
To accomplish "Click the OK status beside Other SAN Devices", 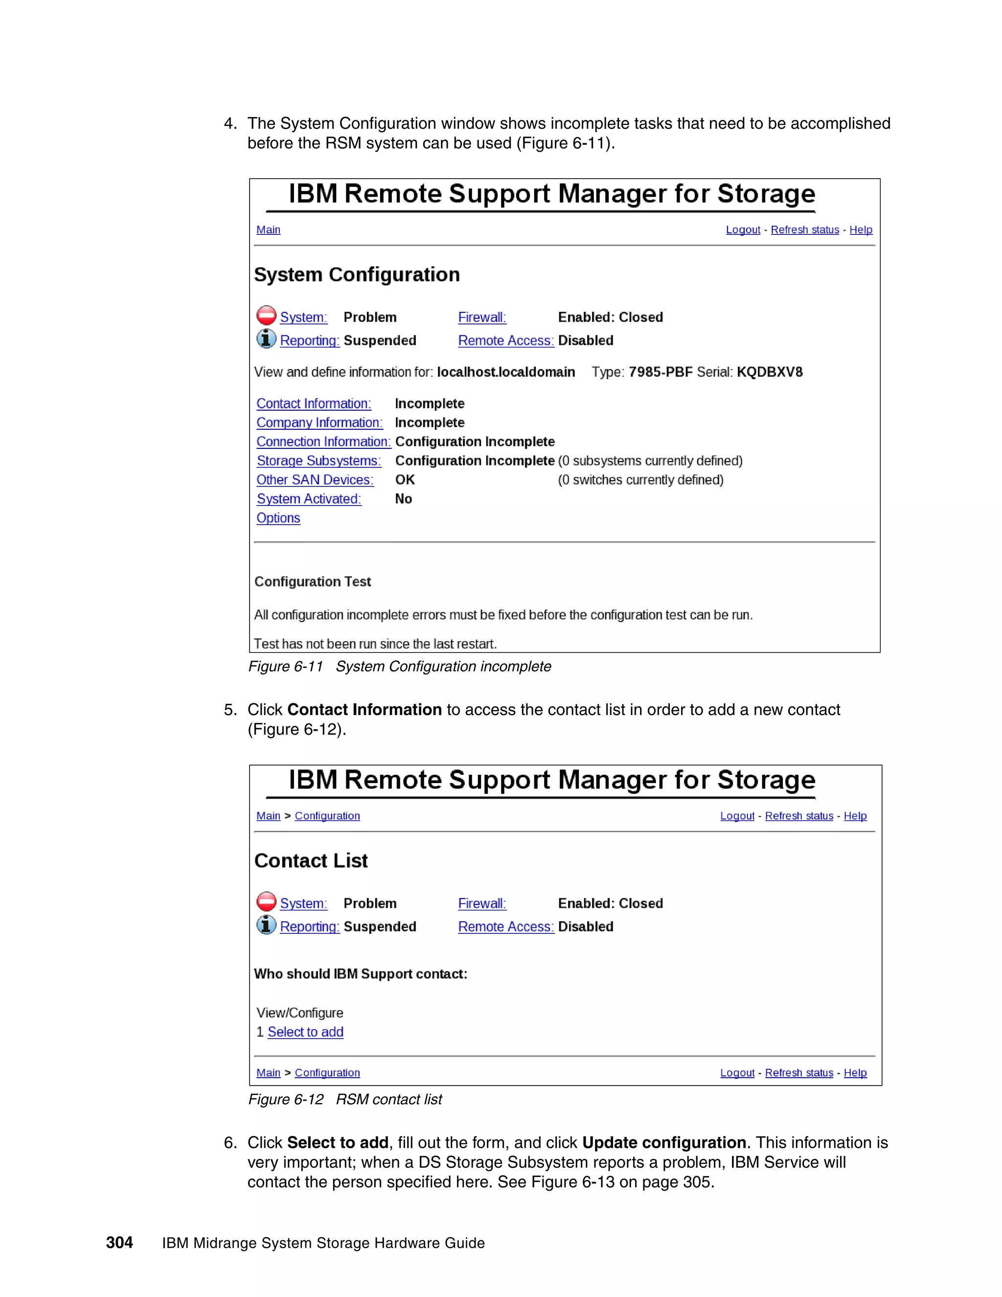I will tap(405, 480).
